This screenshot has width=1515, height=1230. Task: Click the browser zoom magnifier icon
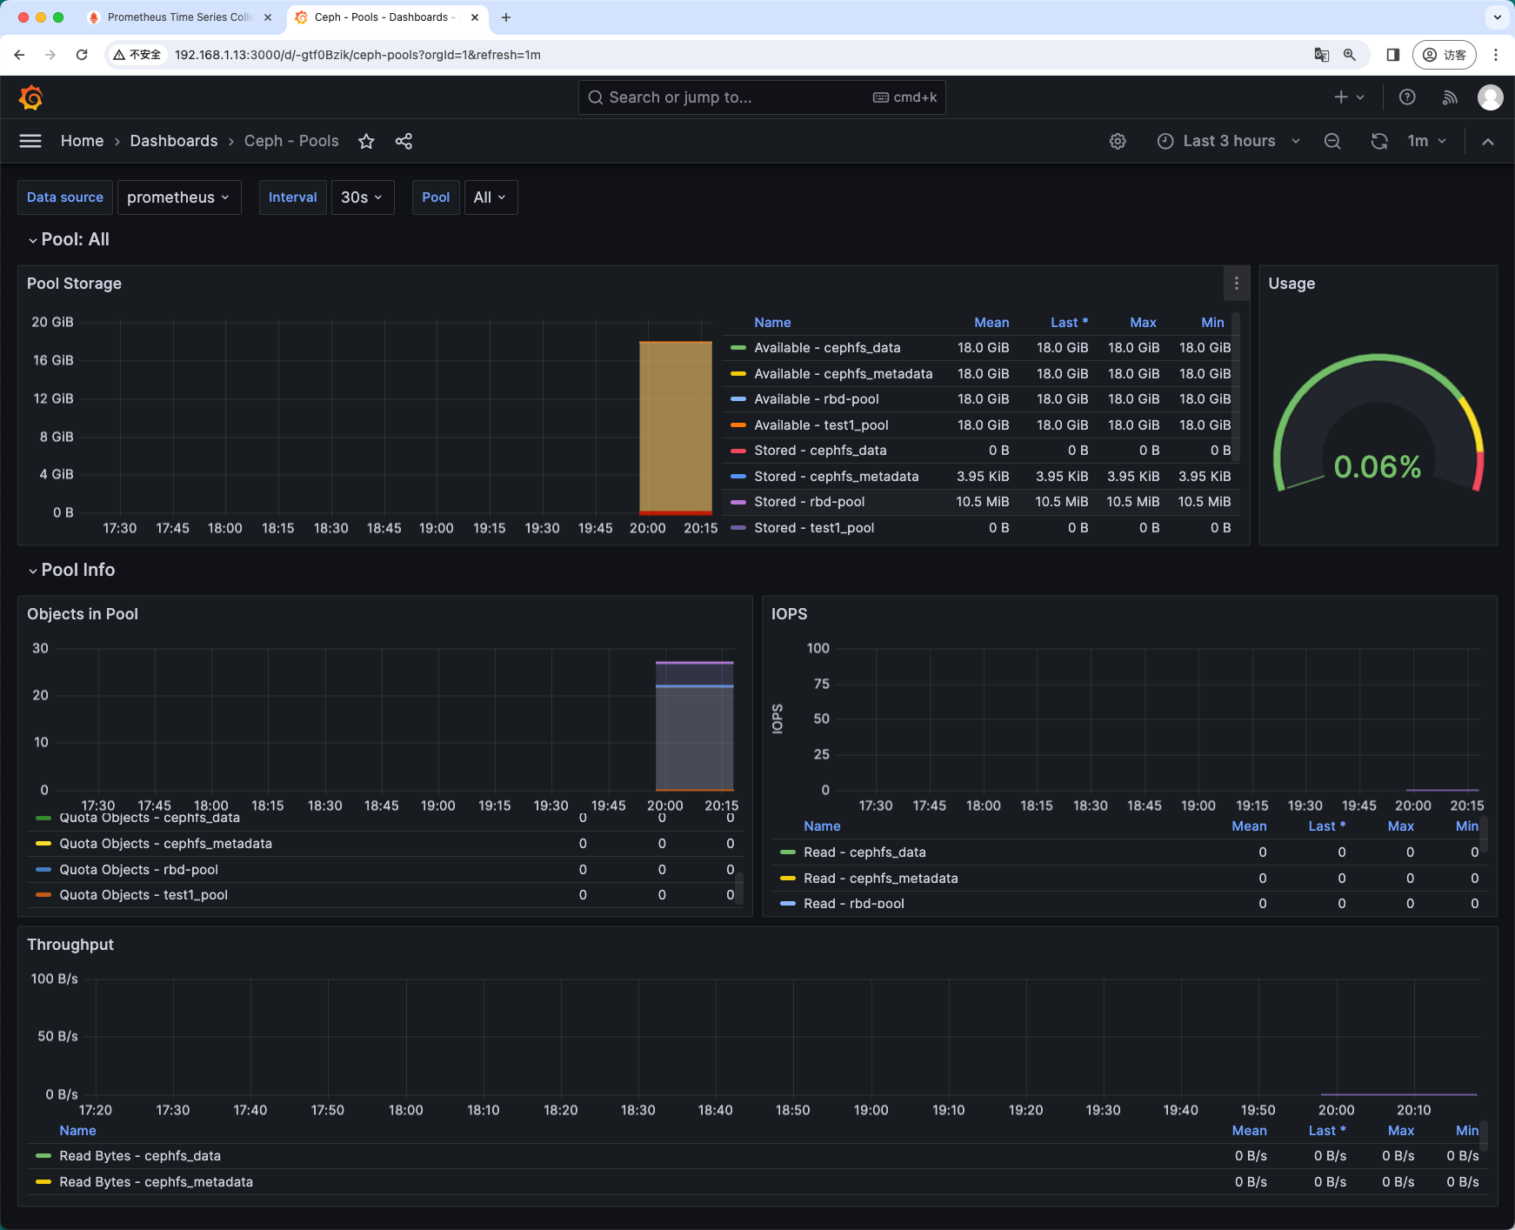pyautogui.click(x=1350, y=55)
